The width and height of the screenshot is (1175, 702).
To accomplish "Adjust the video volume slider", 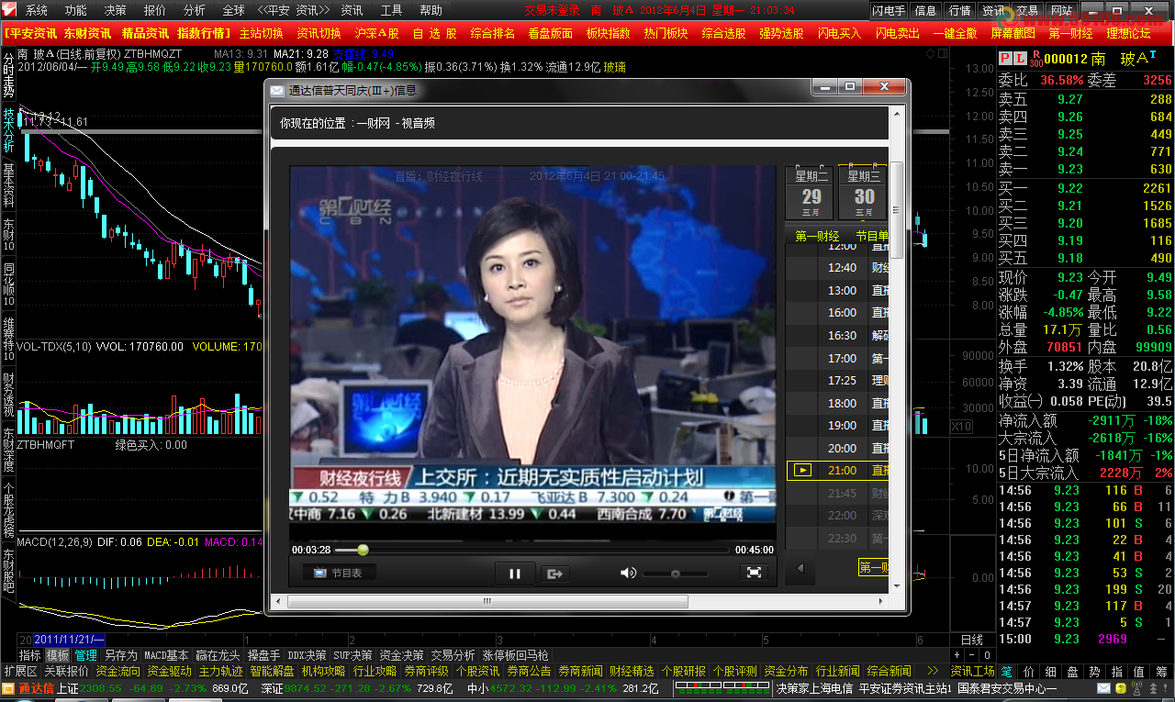I will (675, 574).
